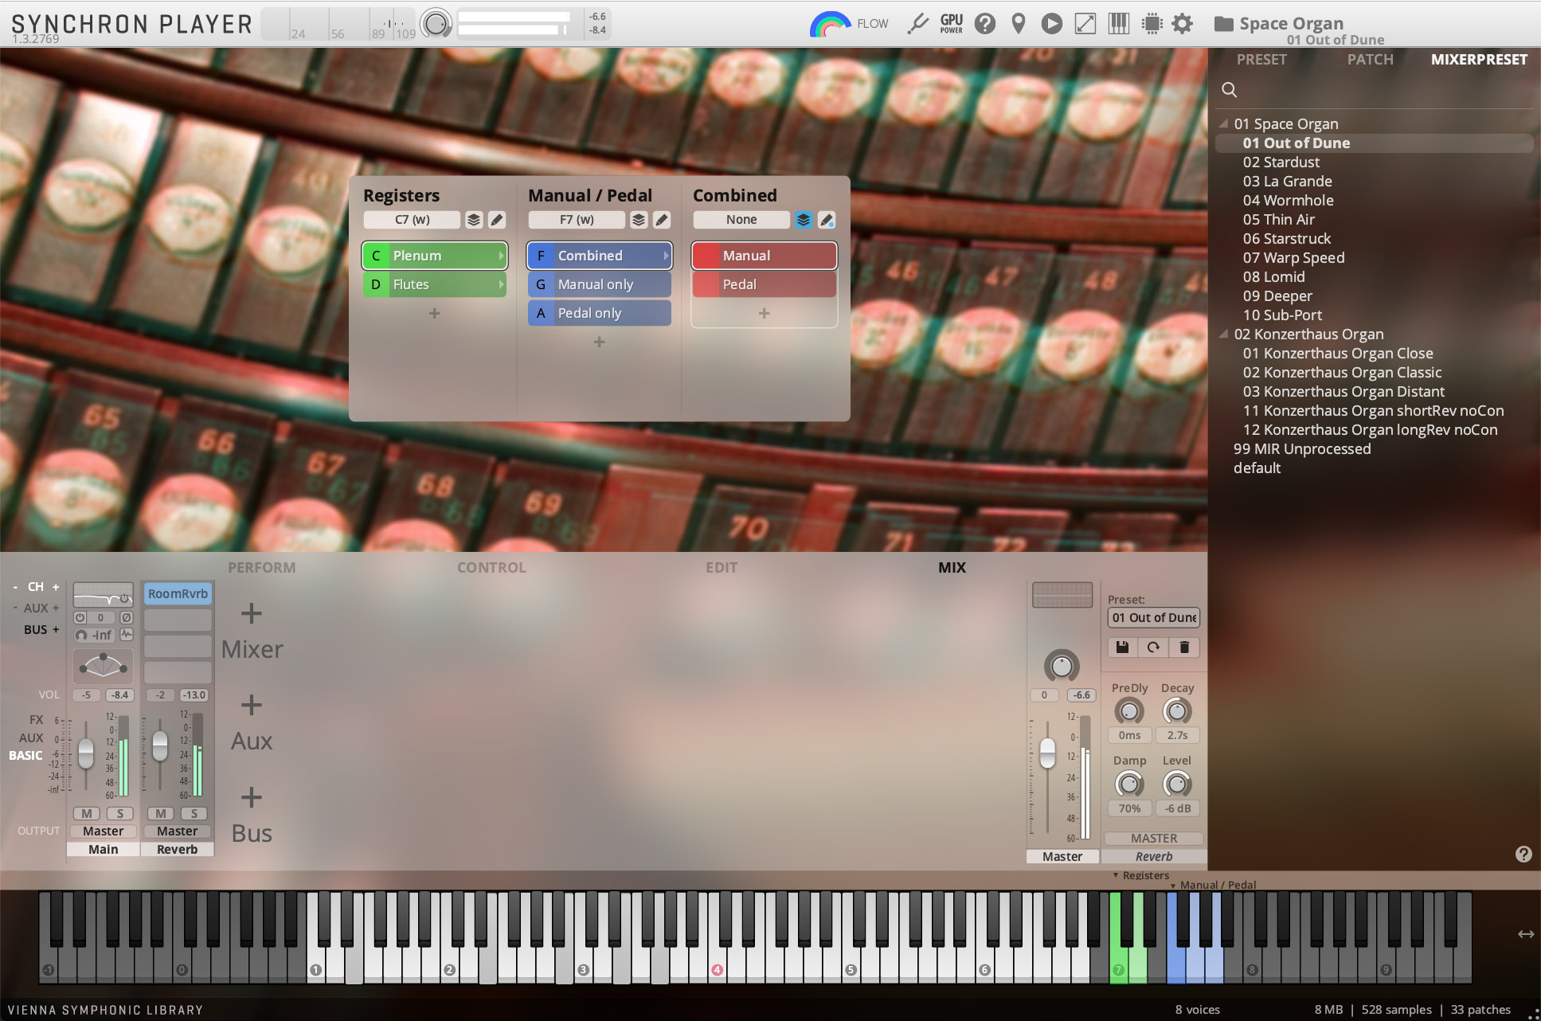Toggle the GPU Power icon

point(951,24)
